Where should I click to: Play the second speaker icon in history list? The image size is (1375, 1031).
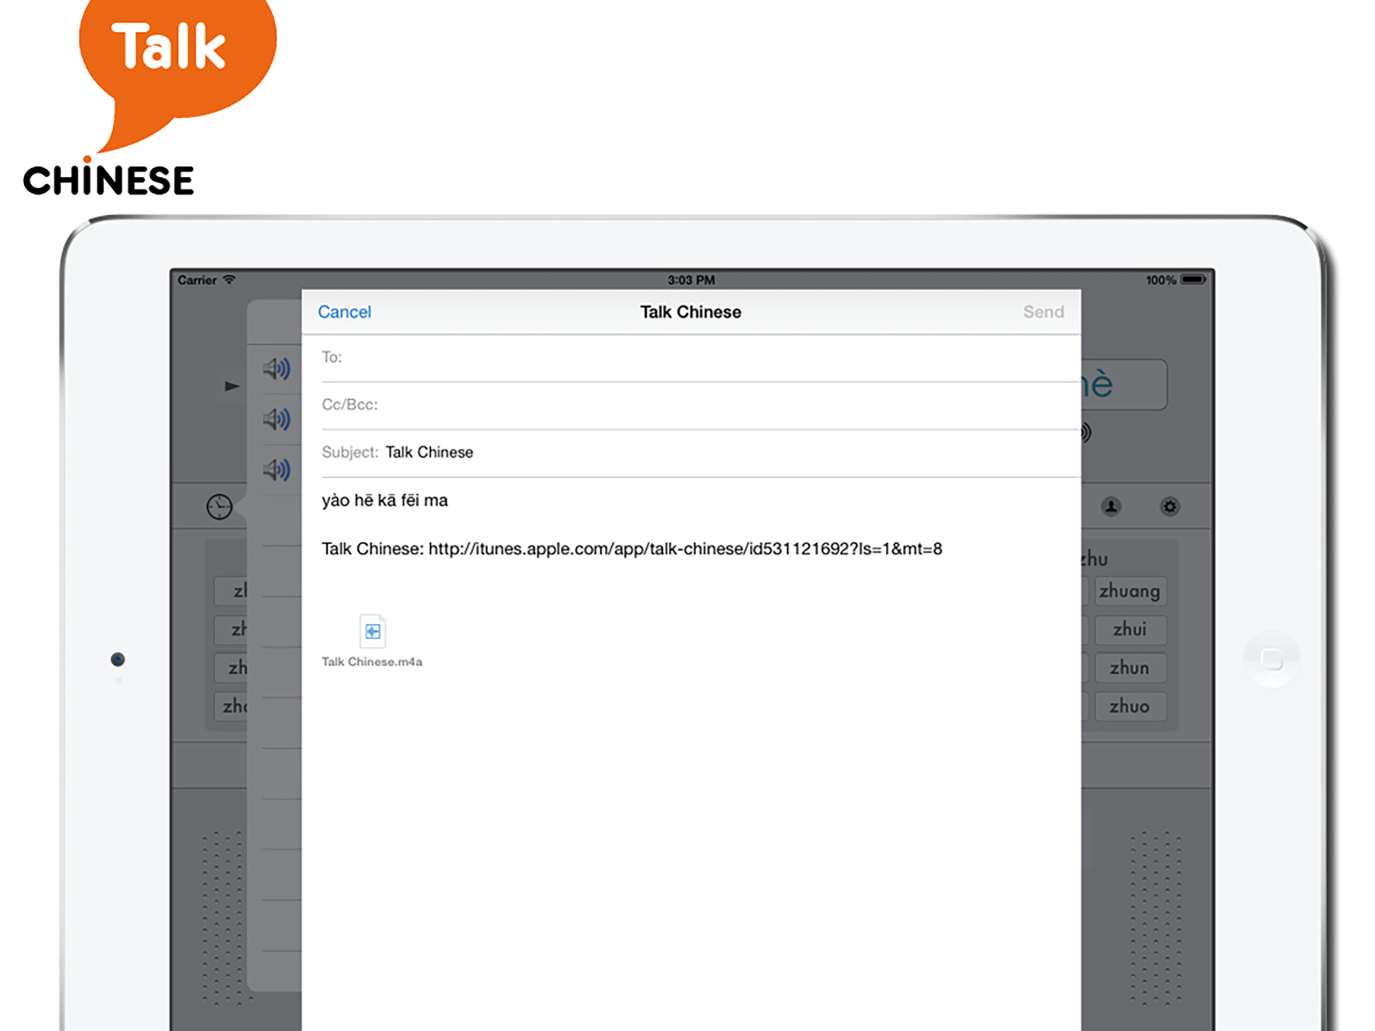277,419
